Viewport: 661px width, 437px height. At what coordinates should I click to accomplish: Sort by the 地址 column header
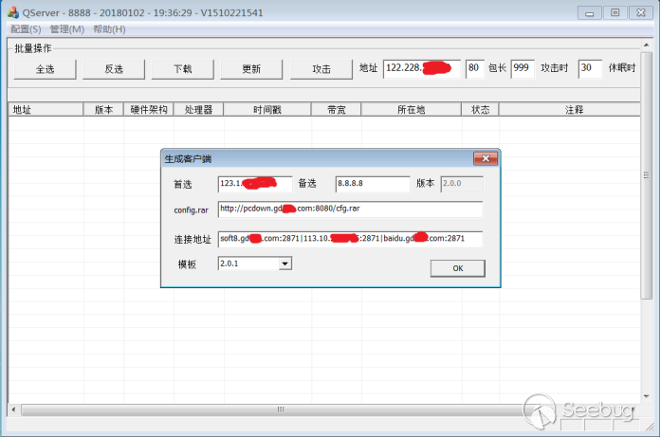tap(46, 110)
